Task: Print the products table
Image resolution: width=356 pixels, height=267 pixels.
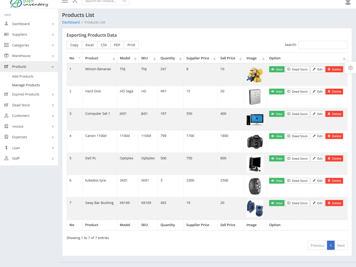Action: pyautogui.click(x=131, y=45)
